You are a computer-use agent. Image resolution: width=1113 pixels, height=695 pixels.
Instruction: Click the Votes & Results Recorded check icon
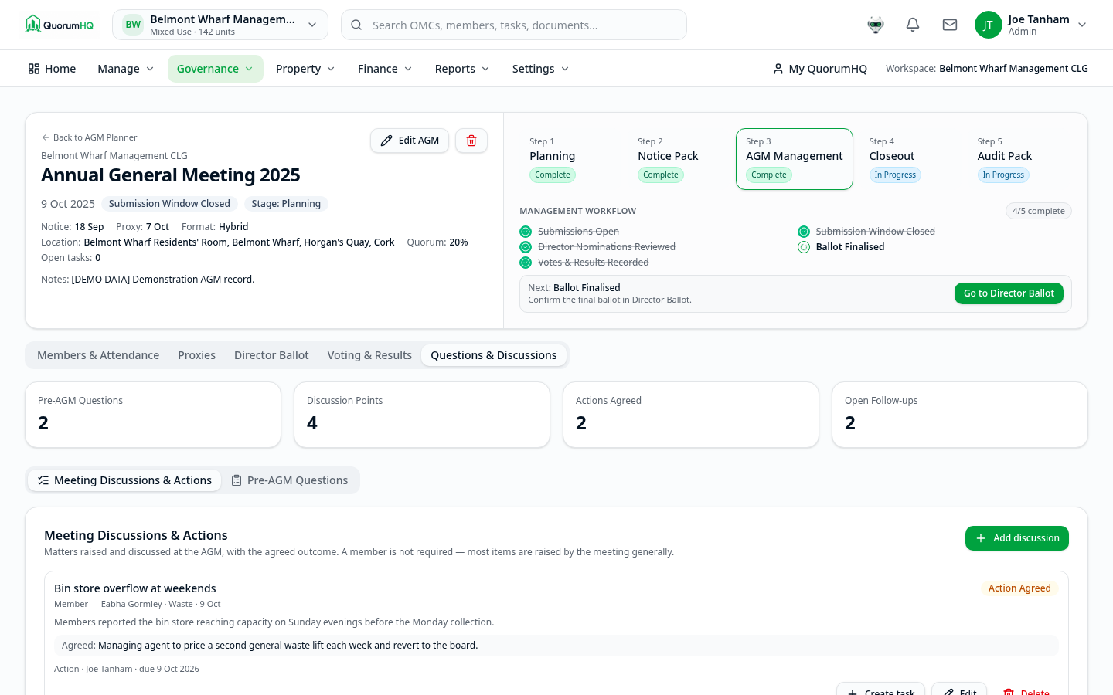[526, 263]
